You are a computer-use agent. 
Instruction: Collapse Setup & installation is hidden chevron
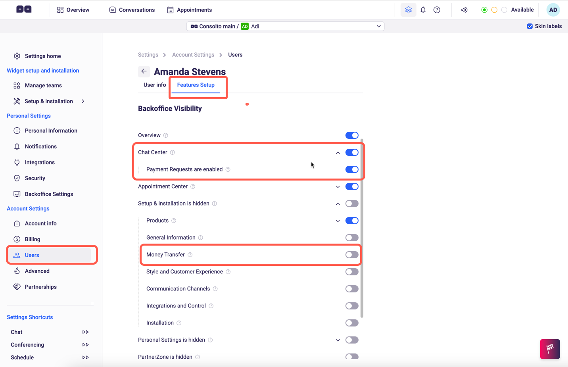(338, 204)
